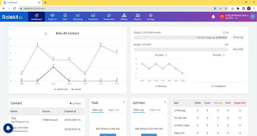Click the notification bell in the header
The image size is (257, 136).
click(213, 17)
